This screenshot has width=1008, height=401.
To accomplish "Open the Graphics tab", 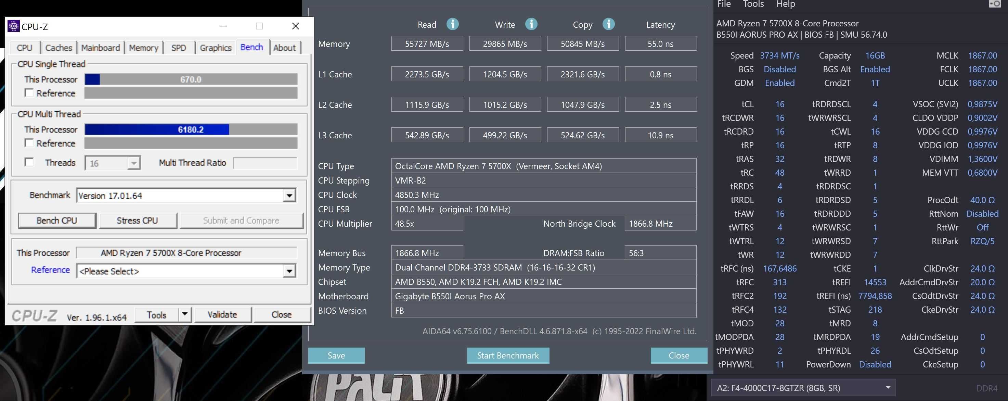I will click(216, 48).
